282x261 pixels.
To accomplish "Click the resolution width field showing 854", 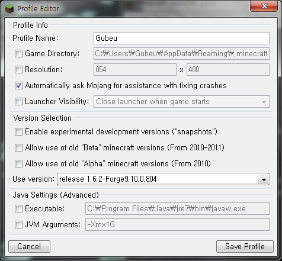I will click(x=135, y=69).
